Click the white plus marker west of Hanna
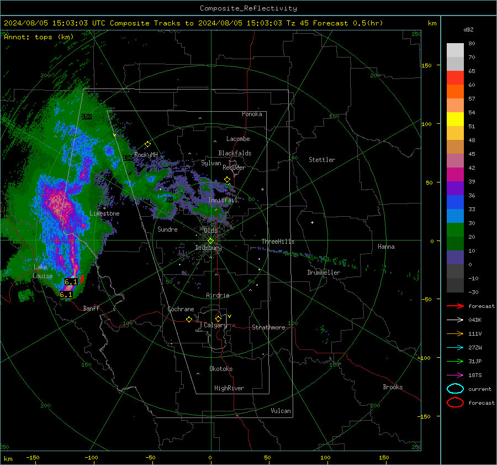The width and height of the screenshot is (497, 465). [x=312, y=222]
